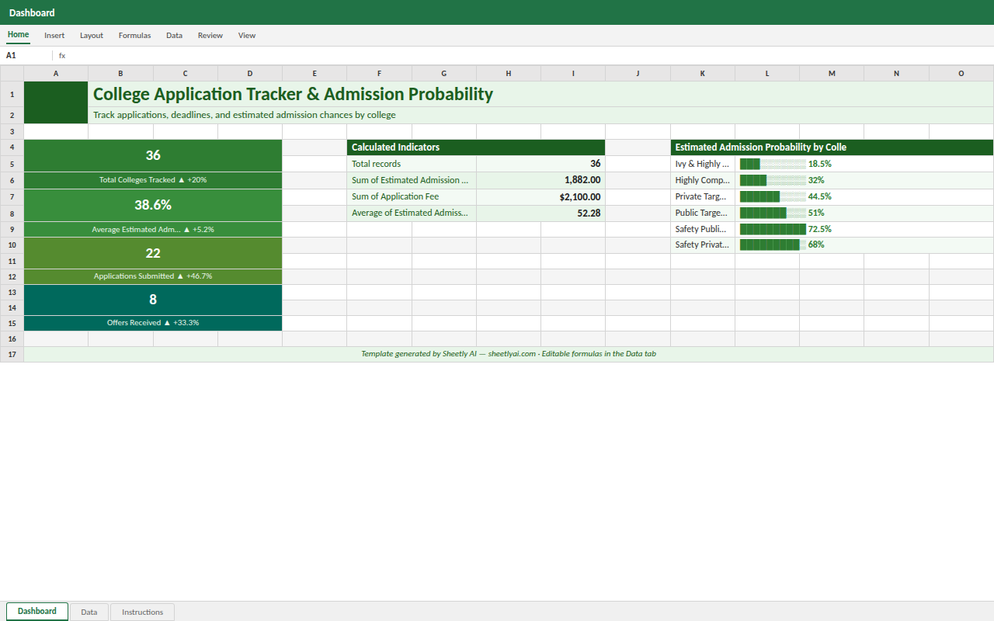Select the row 17 header
The height and width of the screenshot is (621, 994).
12,355
